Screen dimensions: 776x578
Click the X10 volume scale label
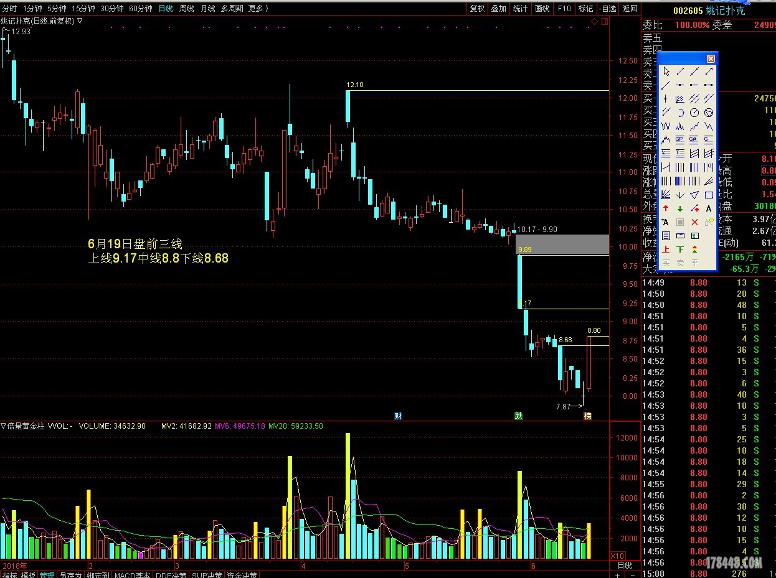tap(617, 556)
